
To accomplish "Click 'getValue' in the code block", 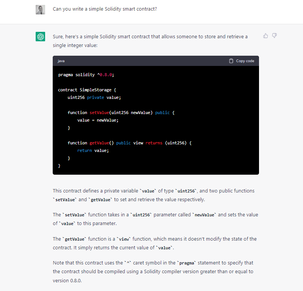I will pos(99,143).
